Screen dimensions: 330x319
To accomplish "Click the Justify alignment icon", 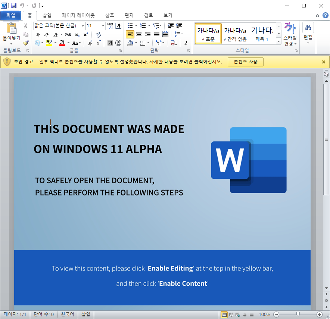I will tap(157, 34).
